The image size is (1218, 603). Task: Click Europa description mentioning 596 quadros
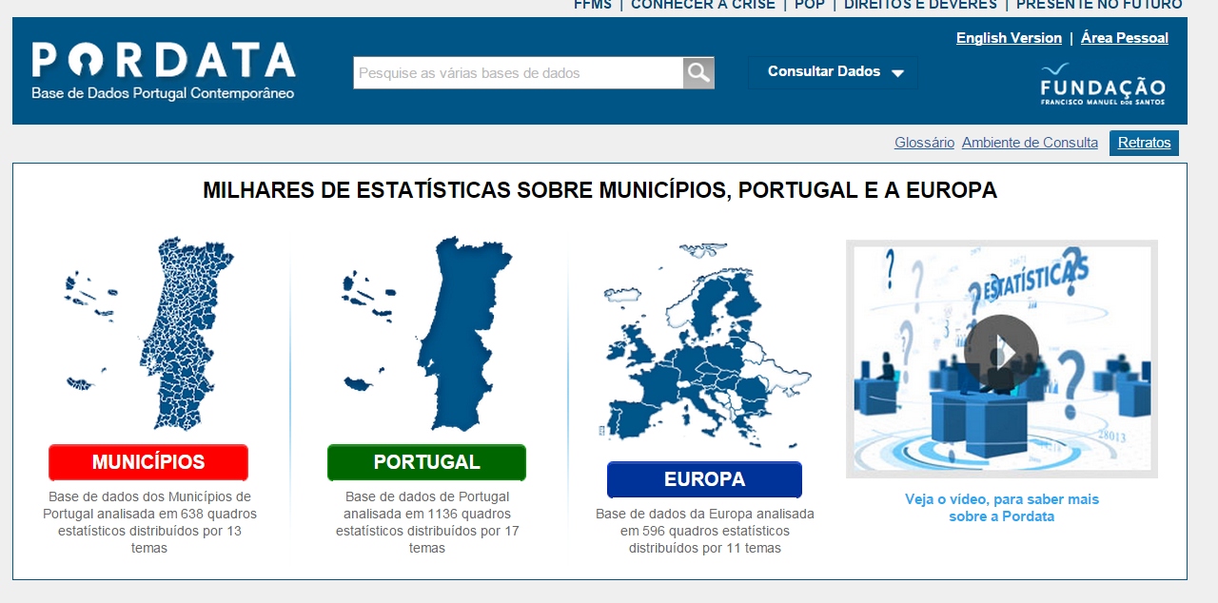point(705,531)
